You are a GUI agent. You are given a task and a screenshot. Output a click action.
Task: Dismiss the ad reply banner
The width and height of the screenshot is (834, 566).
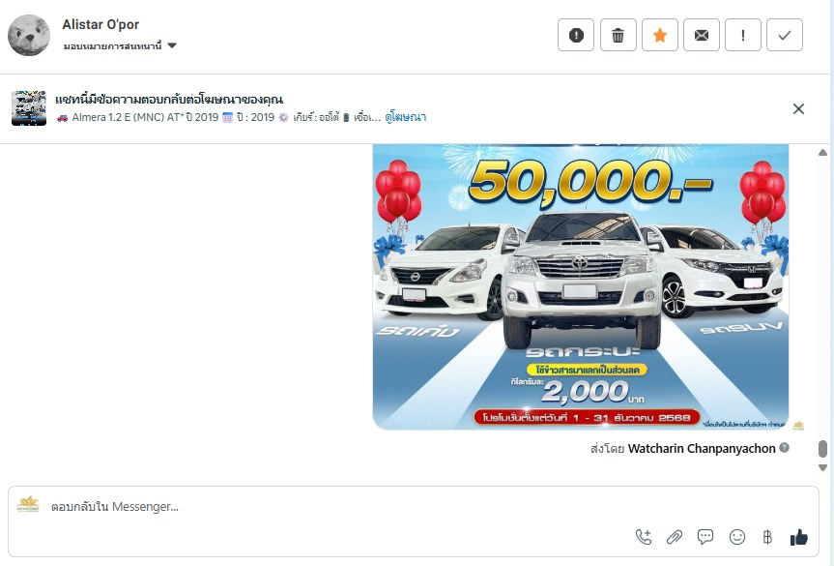coord(798,108)
